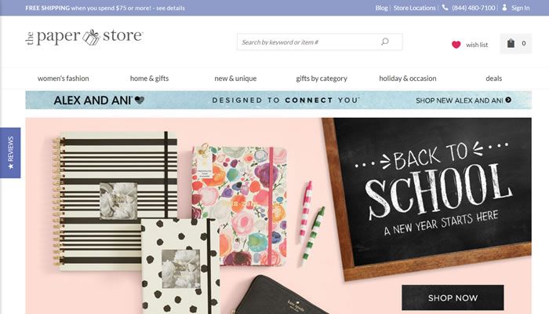Expand the holiday & occasion menu
This screenshot has height=314, width=549.
408,78
